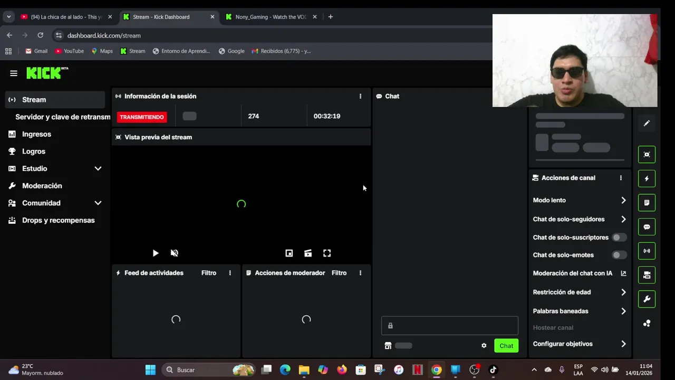Open options menu of Información de la sesión
This screenshot has height=380, width=675.
point(360,96)
